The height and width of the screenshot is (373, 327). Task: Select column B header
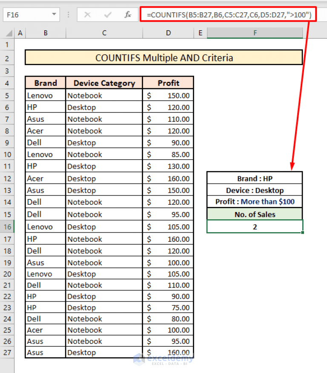(46, 33)
